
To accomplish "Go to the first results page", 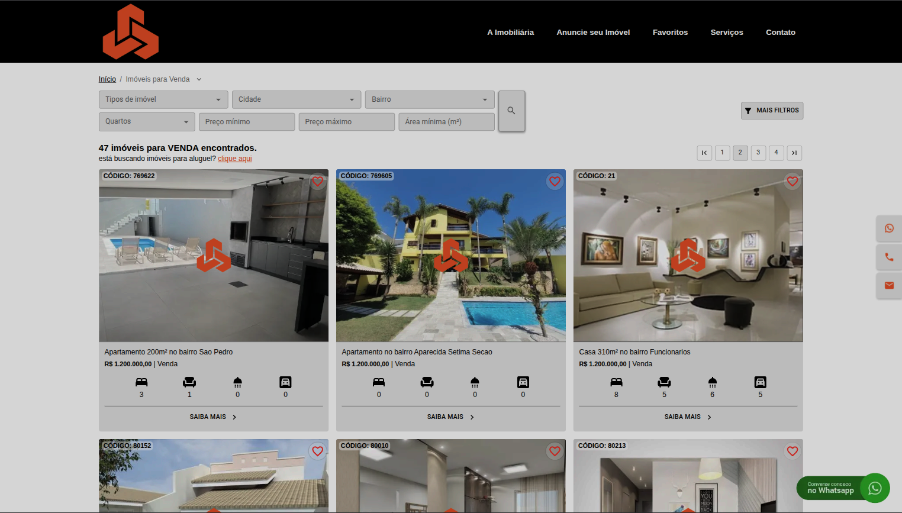I will pos(704,153).
